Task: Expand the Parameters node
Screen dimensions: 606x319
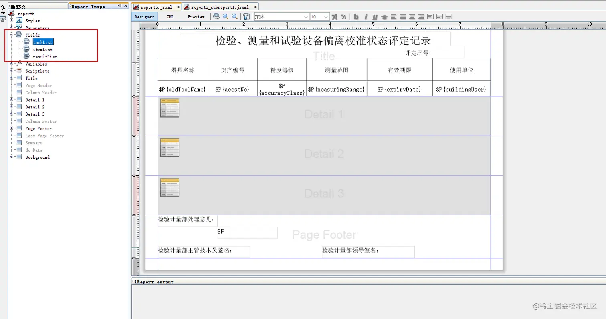Action: 12,28
